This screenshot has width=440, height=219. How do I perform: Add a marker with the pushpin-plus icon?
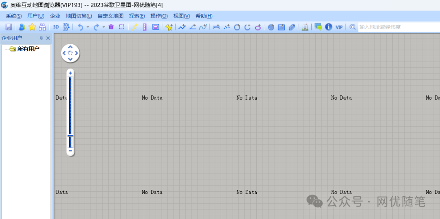click(x=169, y=27)
